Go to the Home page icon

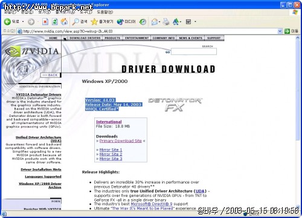click(64, 22)
